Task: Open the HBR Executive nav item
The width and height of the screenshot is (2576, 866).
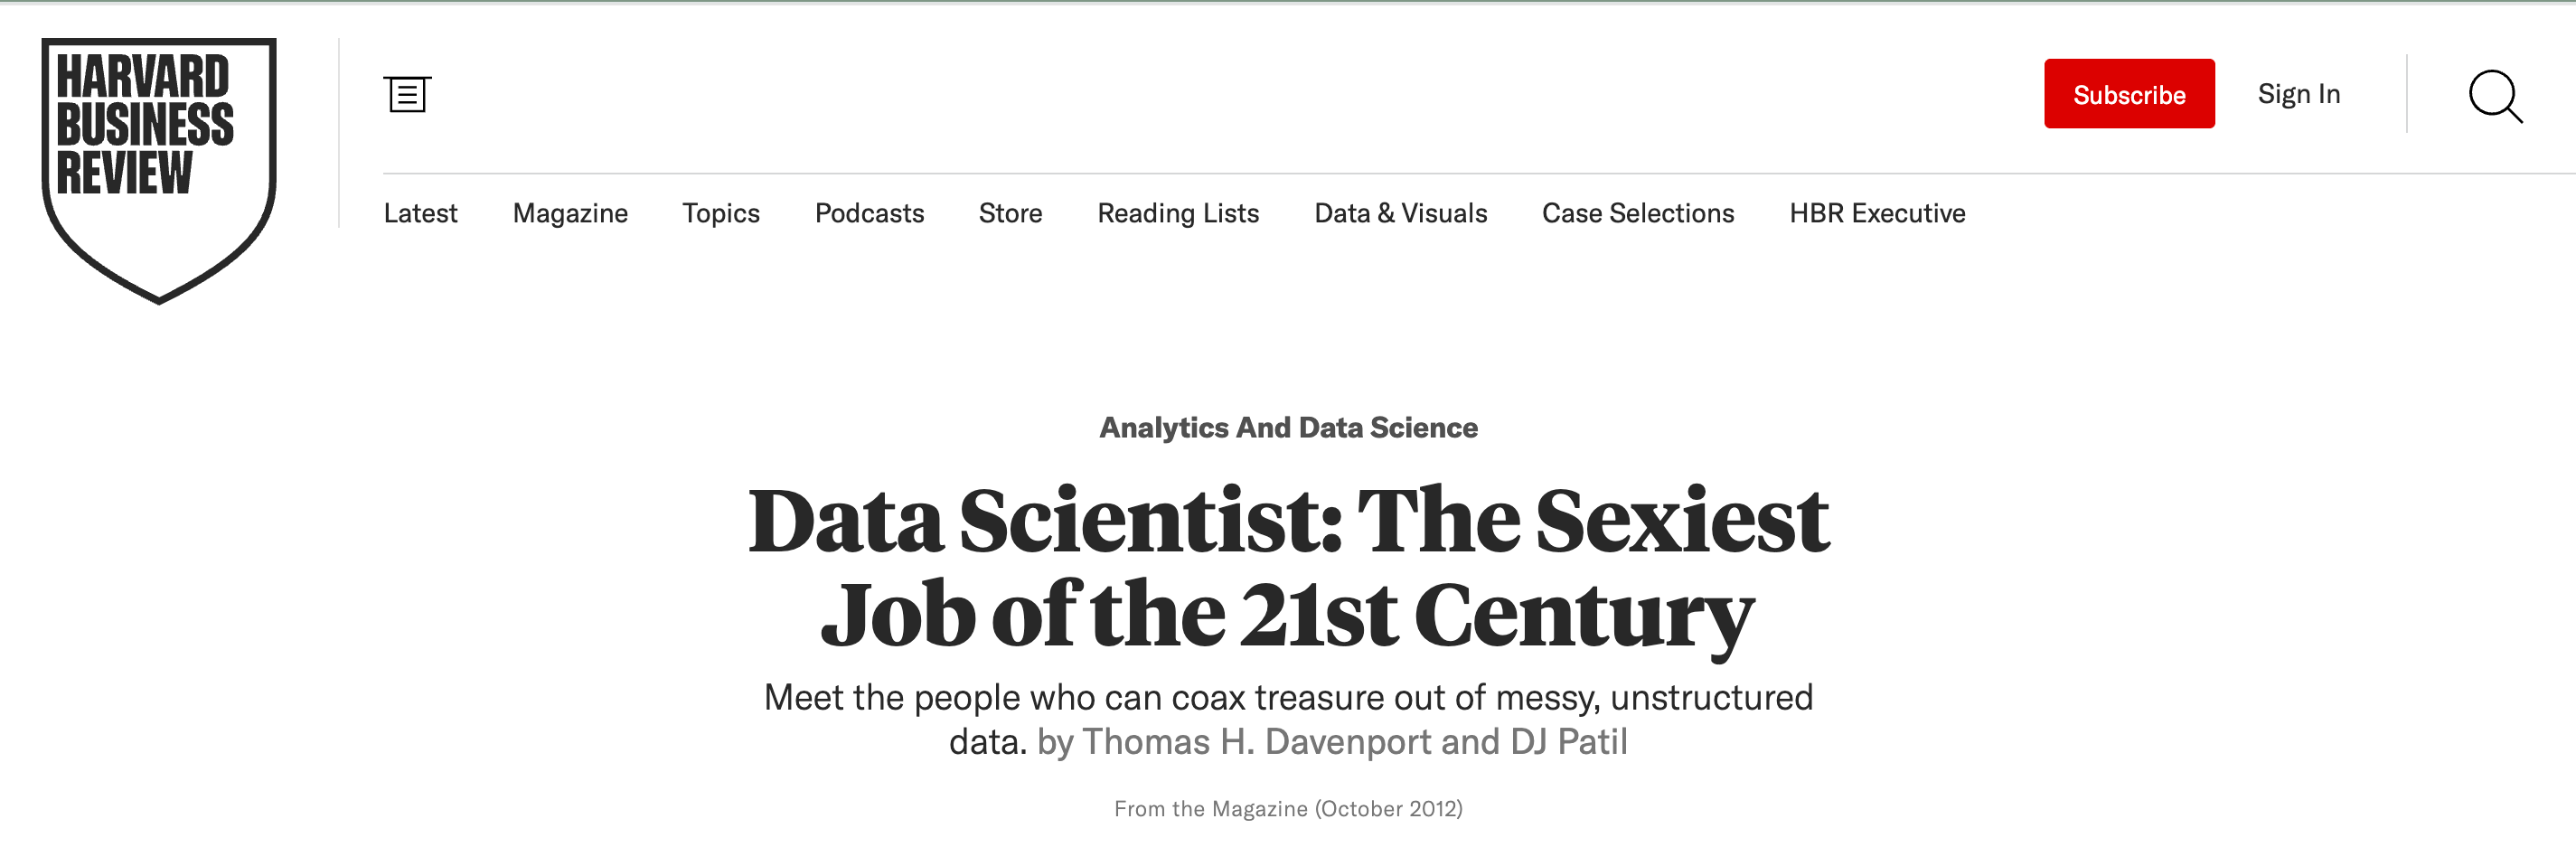Action: tap(1877, 213)
